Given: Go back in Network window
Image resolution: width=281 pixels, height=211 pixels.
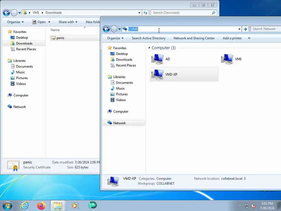Looking at the screenshot, I should pyautogui.click(x=106, y=29).
